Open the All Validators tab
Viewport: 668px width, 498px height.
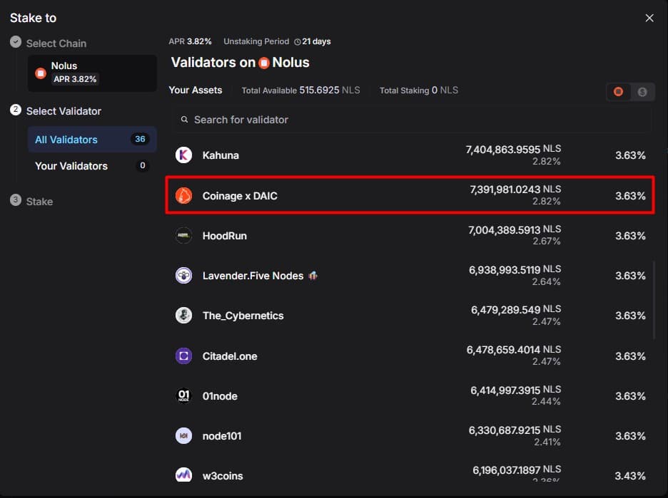pos(92,140)
